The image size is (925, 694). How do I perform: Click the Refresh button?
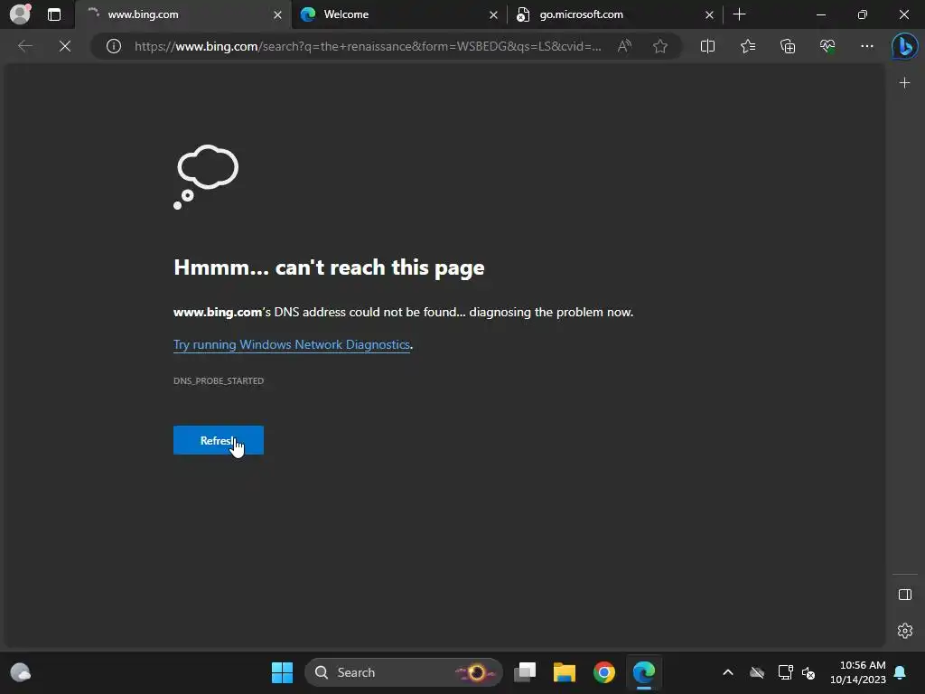(219, 440)
